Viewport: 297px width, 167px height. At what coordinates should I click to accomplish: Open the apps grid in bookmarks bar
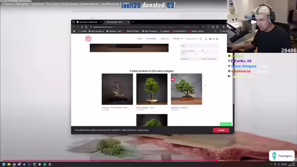(x=74, y=31)
